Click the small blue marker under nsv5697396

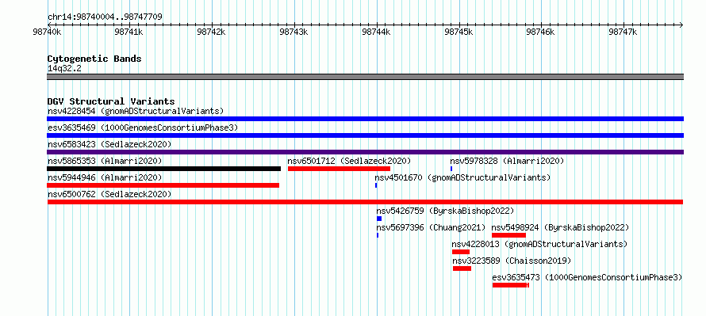coord(378,235)
